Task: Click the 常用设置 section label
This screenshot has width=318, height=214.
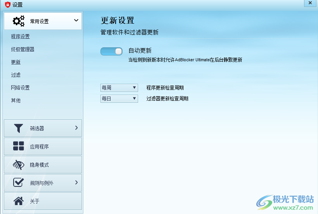Action: [39, 21]
